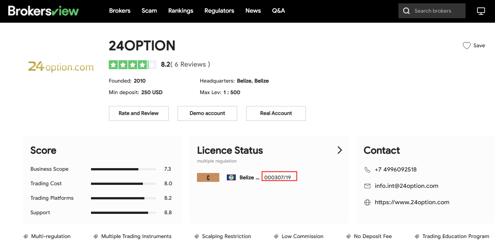495x244 pixels.
Task: Click the phone icon in Contact
Action: pyautogui.click(x=367, y=170)
